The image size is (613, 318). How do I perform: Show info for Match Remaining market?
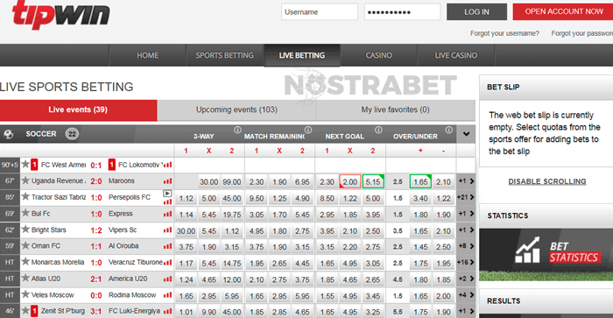click(308, 130)
